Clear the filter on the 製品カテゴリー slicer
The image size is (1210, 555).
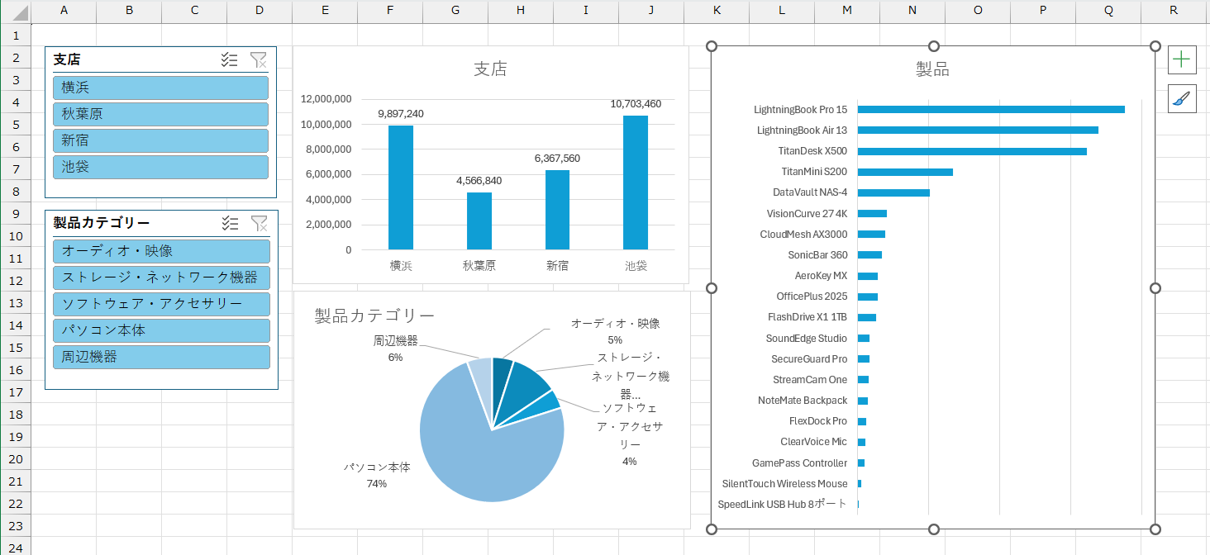[x=259, y=223]
